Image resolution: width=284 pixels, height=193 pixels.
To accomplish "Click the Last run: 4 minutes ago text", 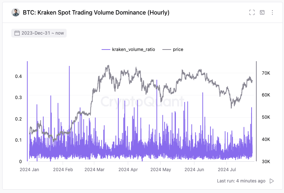I will coord(241,181).
